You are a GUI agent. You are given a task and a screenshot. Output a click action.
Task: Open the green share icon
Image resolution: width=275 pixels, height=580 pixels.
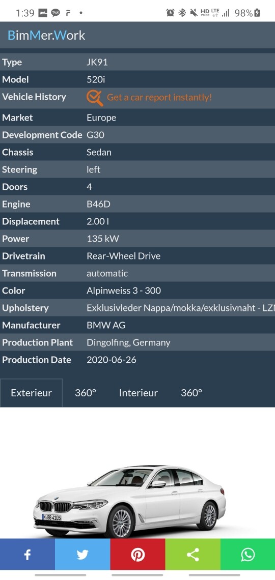[x=193, y=554]
